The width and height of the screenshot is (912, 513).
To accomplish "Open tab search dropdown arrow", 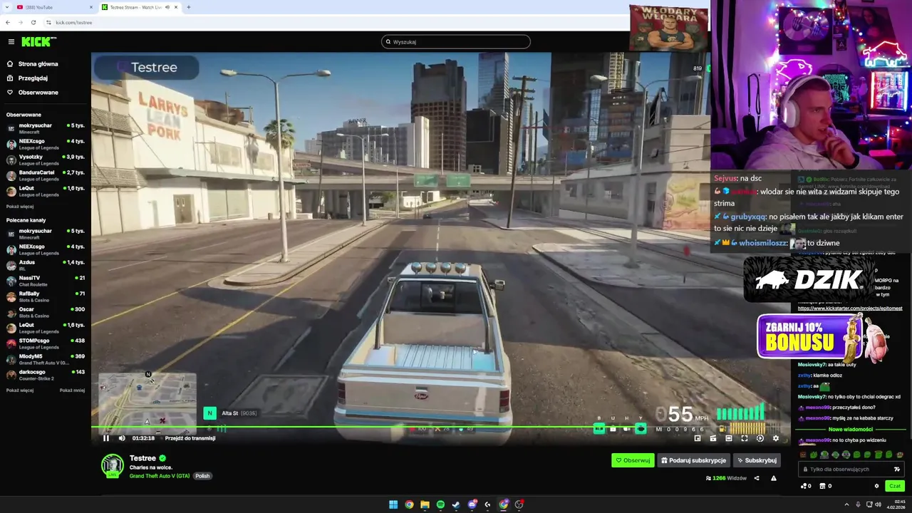I will point(6,7).
